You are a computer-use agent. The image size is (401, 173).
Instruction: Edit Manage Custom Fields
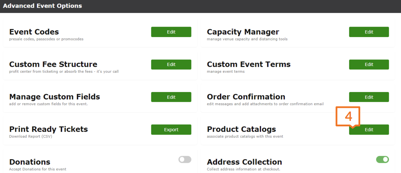click(x=171, y=97)
